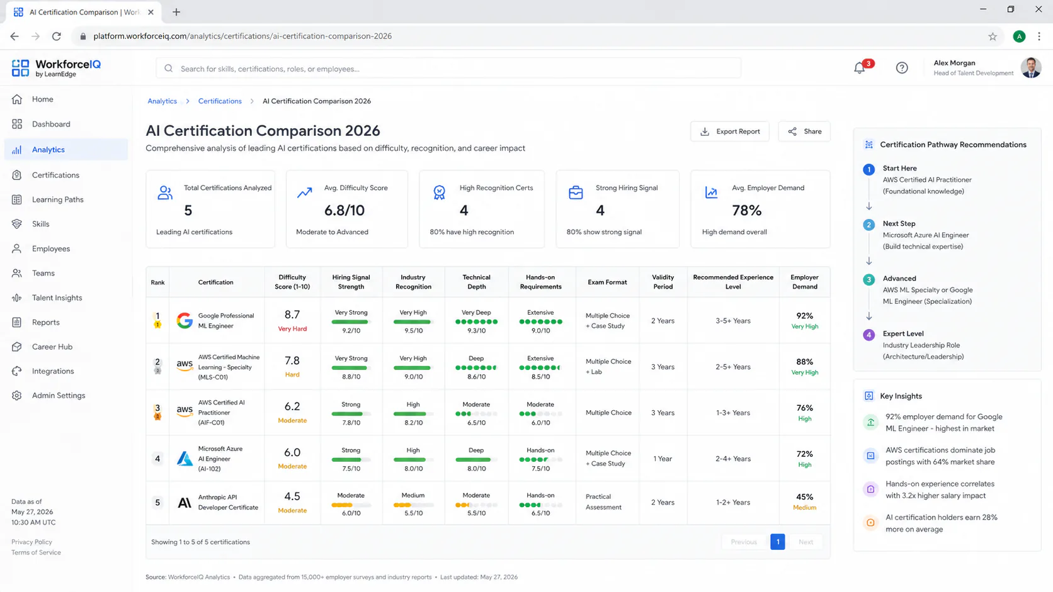Click AWS AI Practitioner technical depth dots 6.5/10
The width and height of the screenshot is (1053, 592).
(x=476, y=414)
